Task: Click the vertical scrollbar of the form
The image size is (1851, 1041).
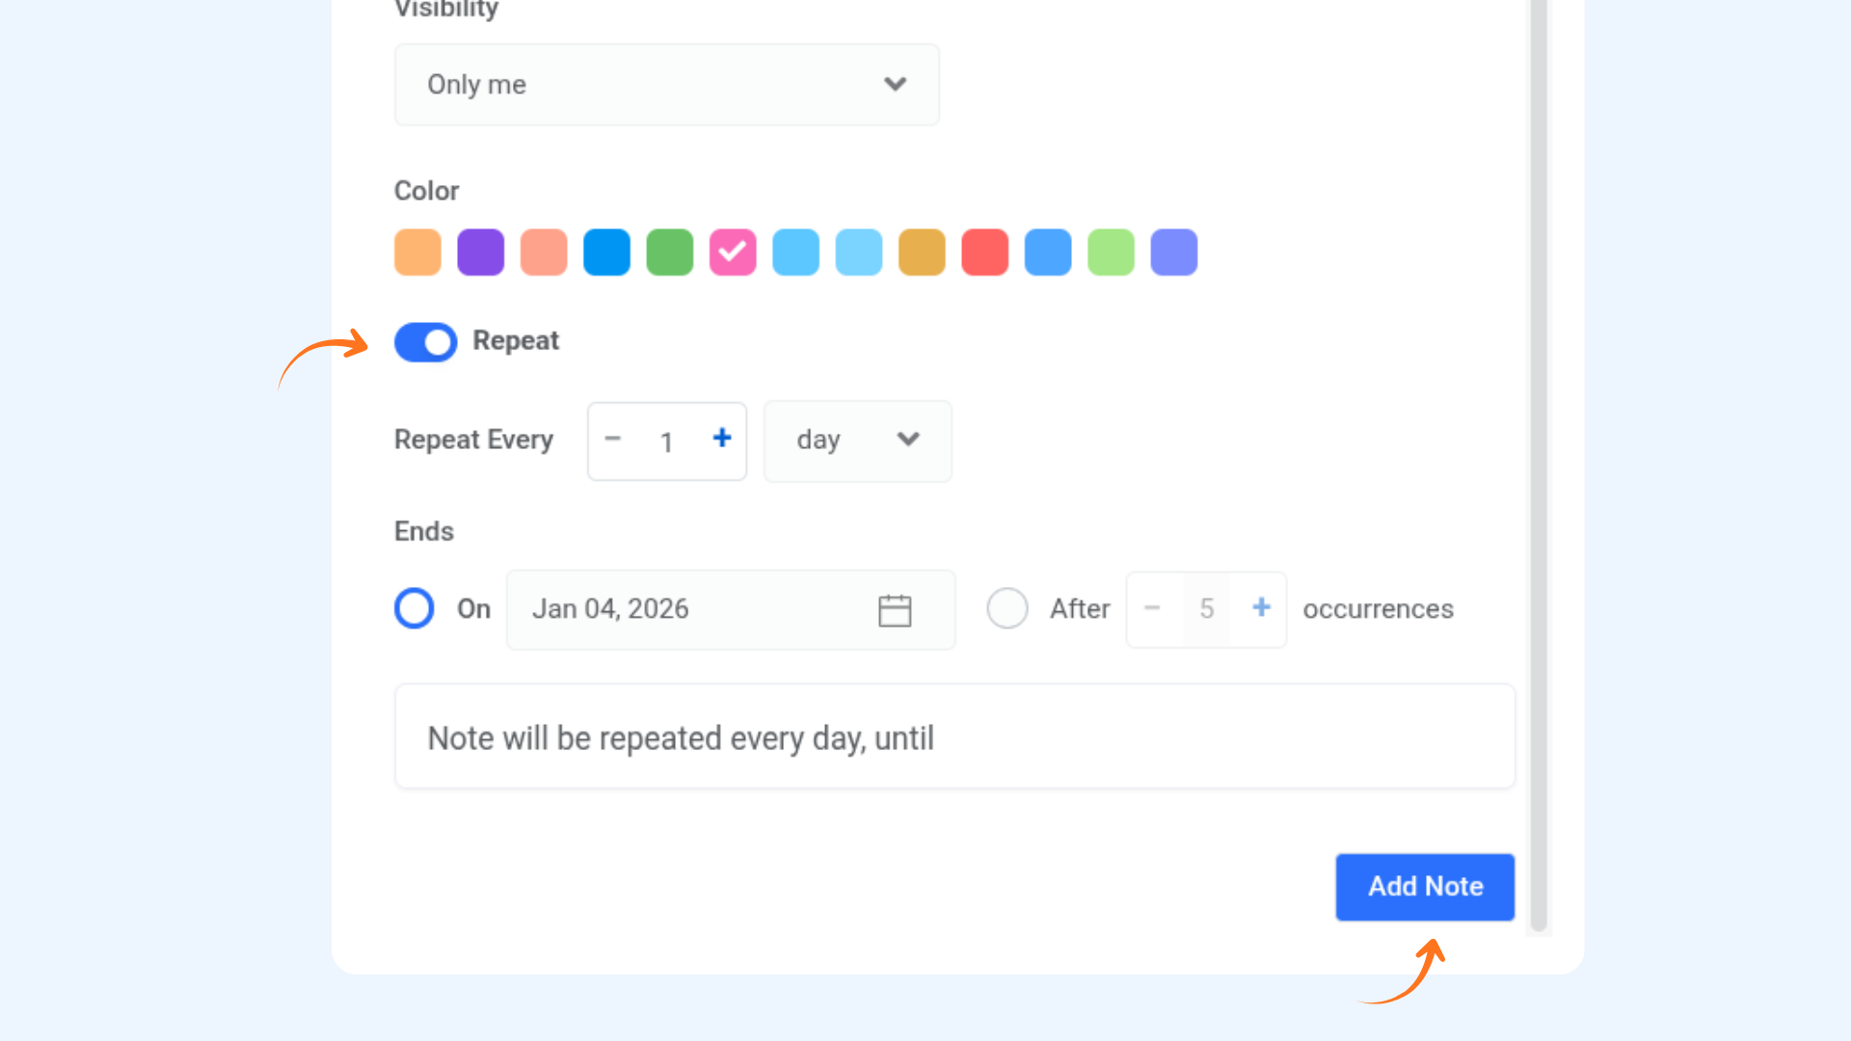Action: pyautogui.click(x=1539, y=463)
